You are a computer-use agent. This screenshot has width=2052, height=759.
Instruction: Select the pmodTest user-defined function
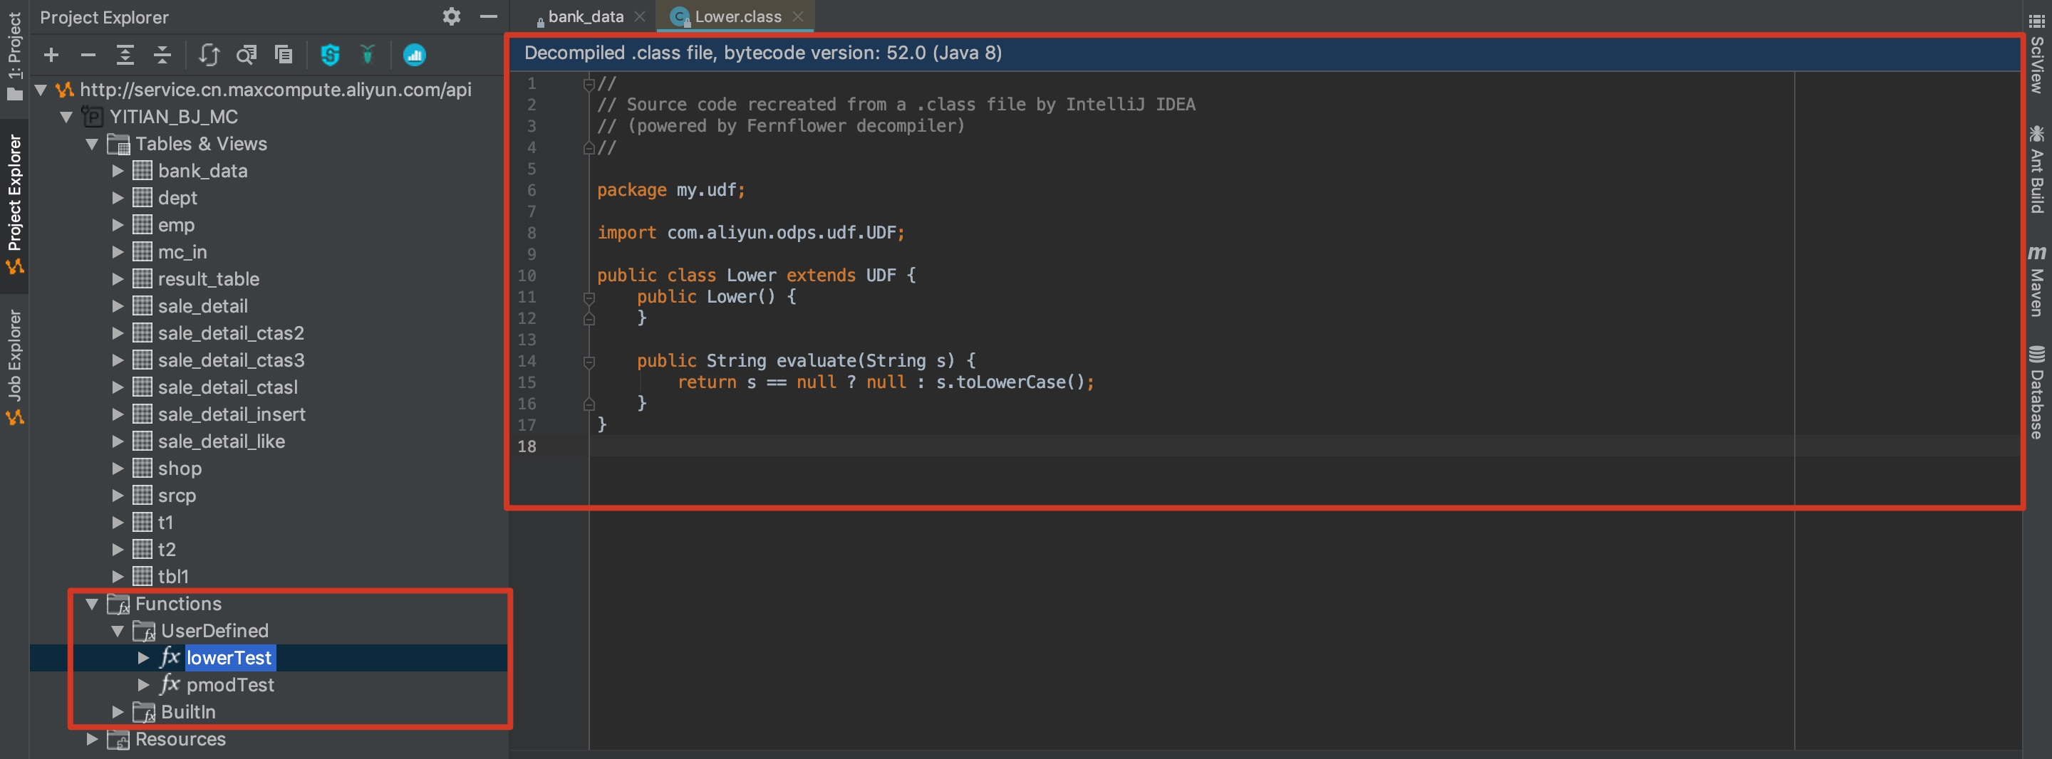point(229,685)
